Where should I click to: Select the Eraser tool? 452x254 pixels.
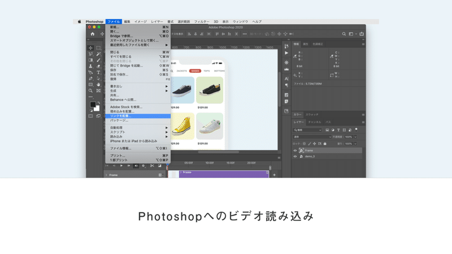[98, 66]
